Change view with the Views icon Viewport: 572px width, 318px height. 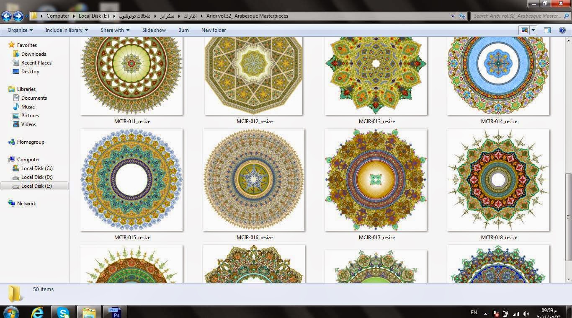coord(524,30)
